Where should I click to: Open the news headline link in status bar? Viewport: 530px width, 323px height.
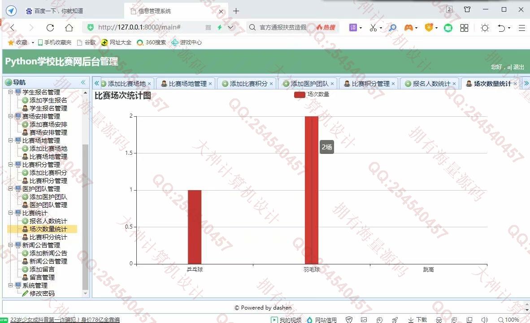[65, 319]
